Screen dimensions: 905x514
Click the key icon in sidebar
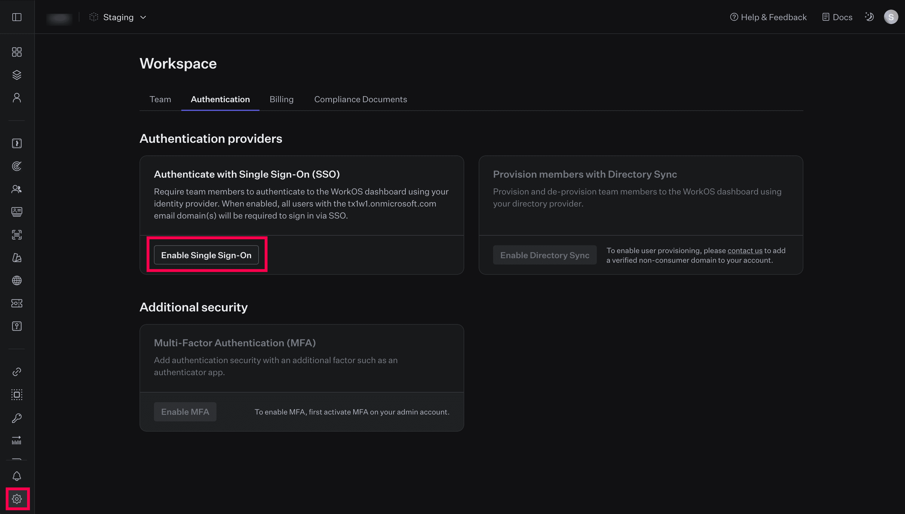pos(17,418)
